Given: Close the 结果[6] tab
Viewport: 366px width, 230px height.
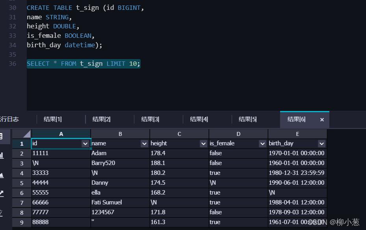Looking at the screenshot, I should pos(322,120).
